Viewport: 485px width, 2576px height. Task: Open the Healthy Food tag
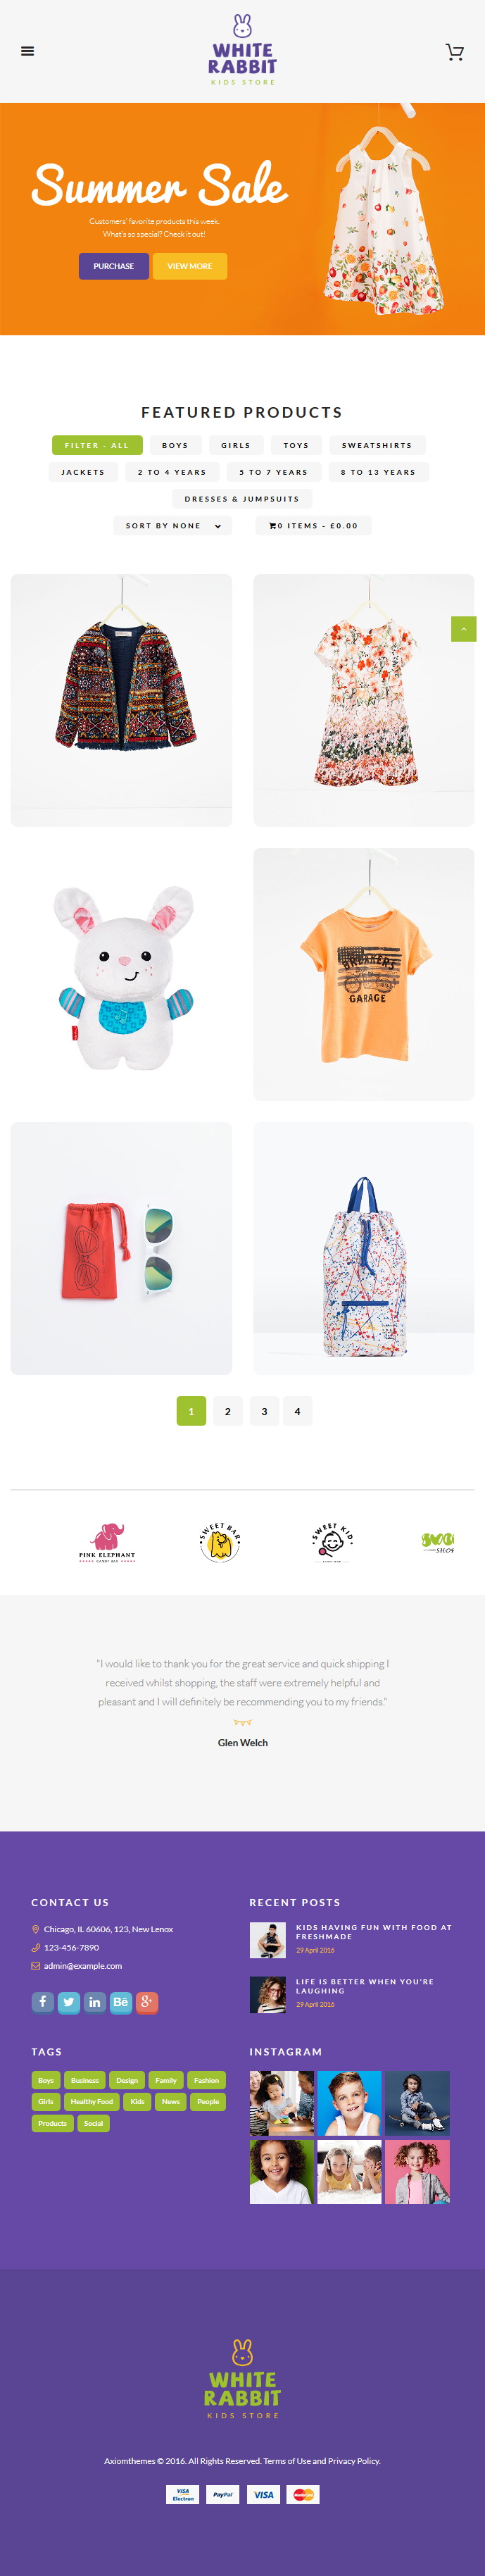coord(92,2101)
